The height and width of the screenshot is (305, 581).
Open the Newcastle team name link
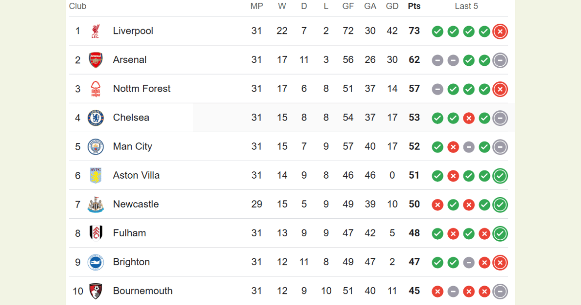pos(136,204)
